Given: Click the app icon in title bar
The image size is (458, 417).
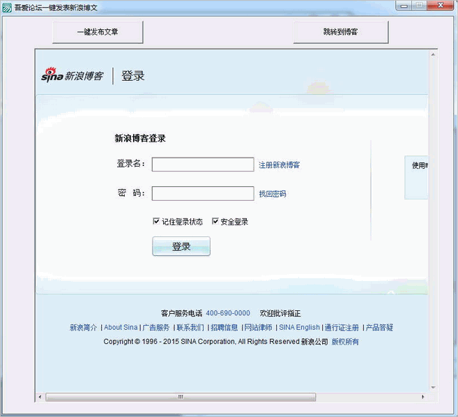Looking at the screenshot, I should [7, 7].
